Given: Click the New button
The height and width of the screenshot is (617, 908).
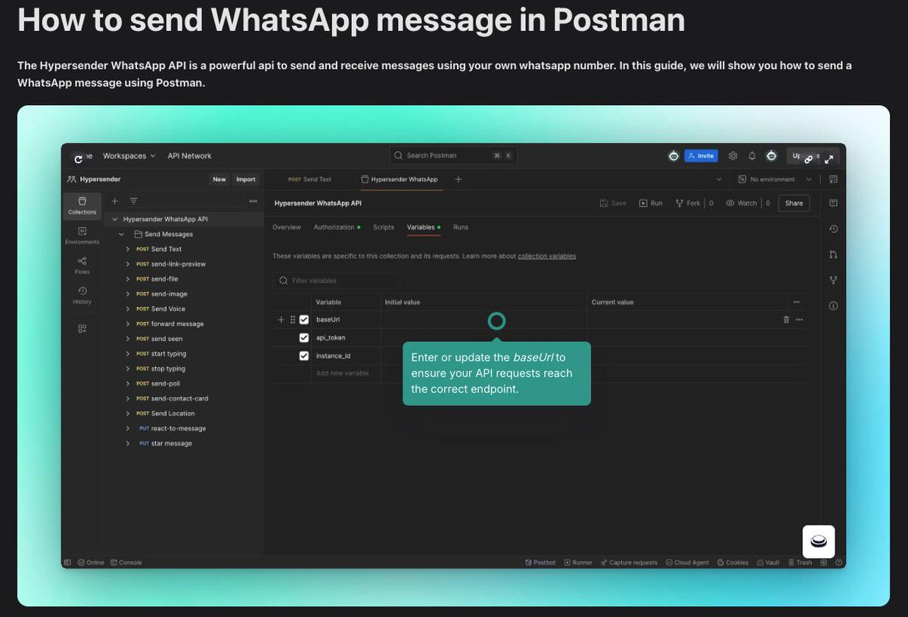Looking at the screenshot, I should pos(219,179).
